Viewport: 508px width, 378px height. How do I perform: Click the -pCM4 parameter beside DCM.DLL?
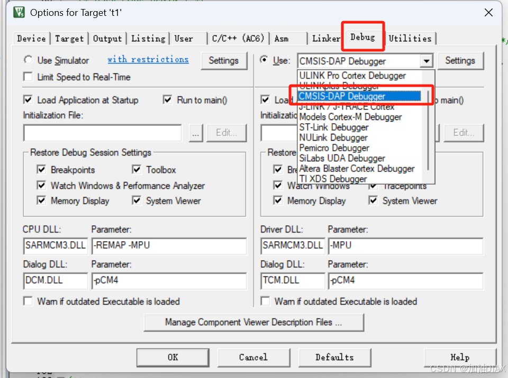point(169,281)
